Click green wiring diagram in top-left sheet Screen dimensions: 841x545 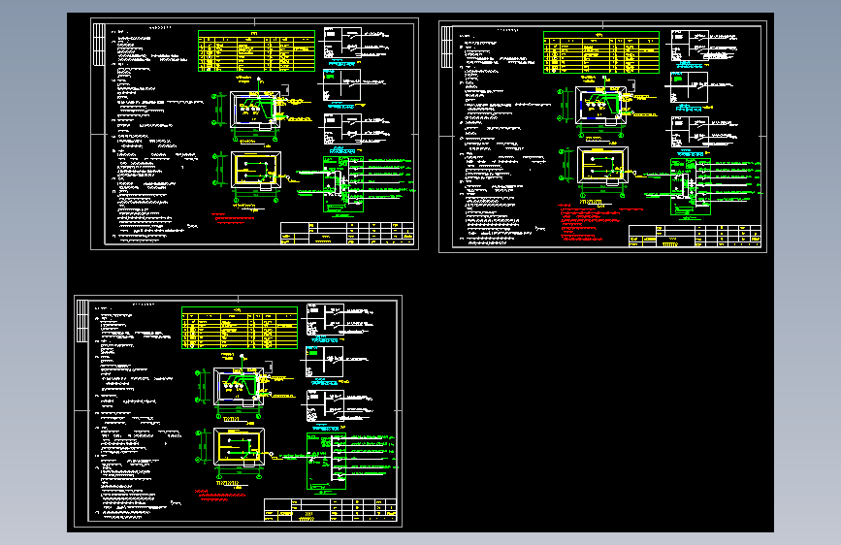(343, 184)
